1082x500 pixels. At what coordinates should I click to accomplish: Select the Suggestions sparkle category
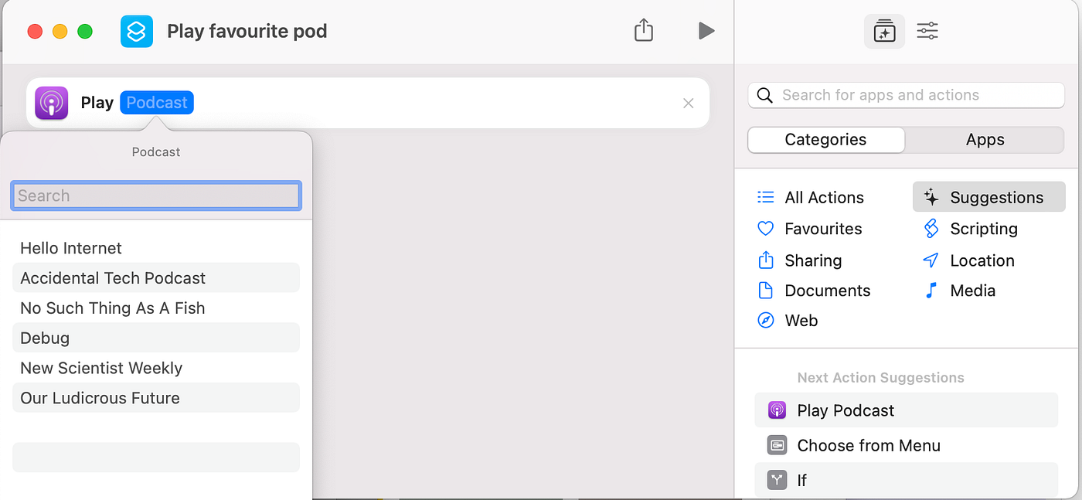coord(934,197)
